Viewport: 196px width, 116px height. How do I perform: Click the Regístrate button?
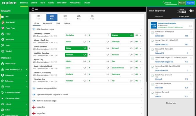[x=190, y=3]
